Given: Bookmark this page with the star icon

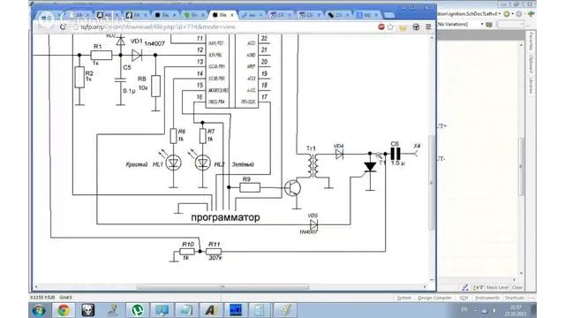Looking at the screenshot, I should [x=390, y=26].
